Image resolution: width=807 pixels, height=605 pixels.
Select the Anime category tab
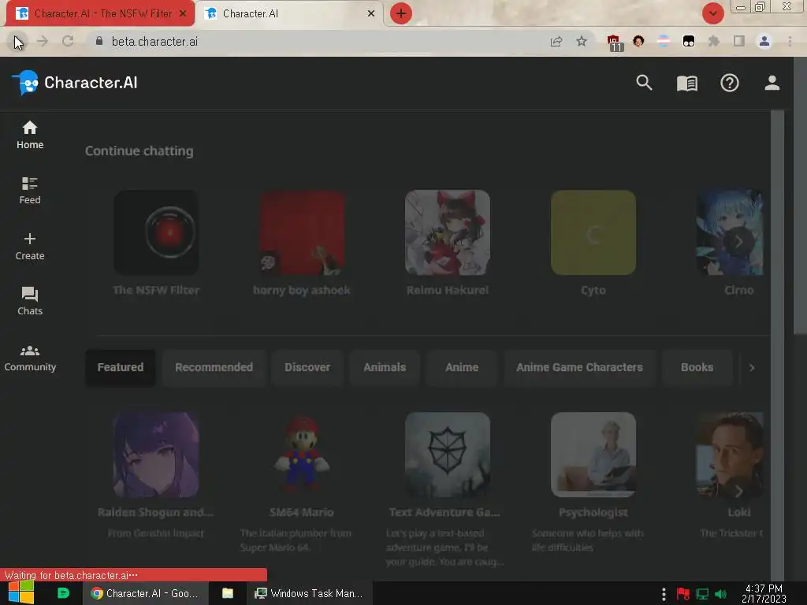[462, 367]
